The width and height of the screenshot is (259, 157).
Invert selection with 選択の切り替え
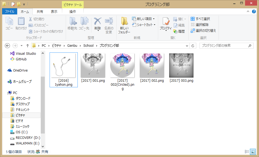[x=203, y=31]
